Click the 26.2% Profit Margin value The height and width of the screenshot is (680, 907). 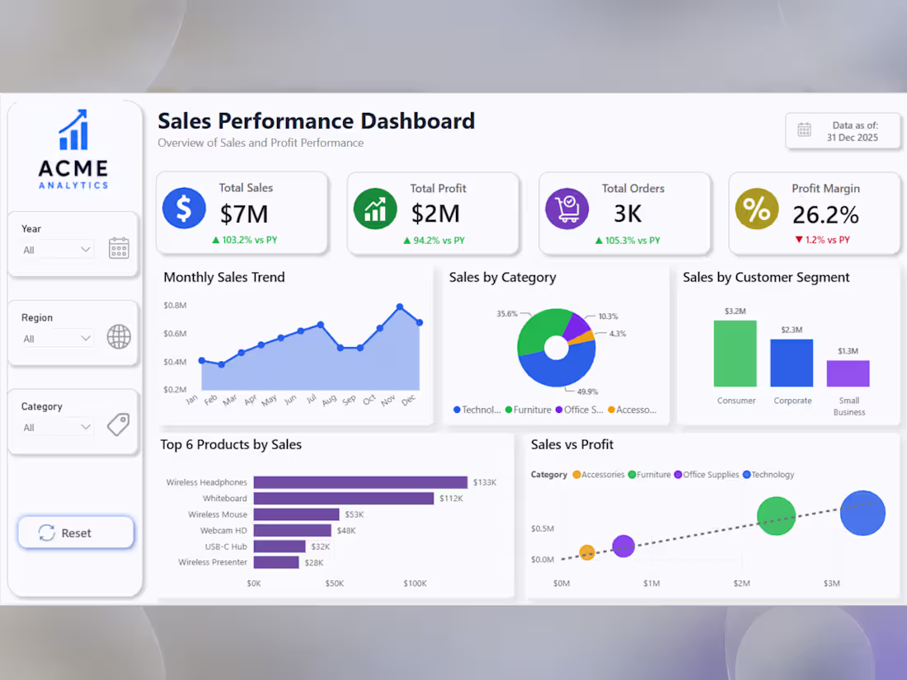click(x=825, y=215)
